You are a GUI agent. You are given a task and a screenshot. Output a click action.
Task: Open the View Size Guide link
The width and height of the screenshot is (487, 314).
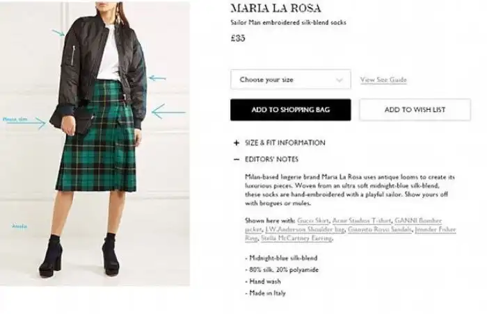tap(383, 80)
